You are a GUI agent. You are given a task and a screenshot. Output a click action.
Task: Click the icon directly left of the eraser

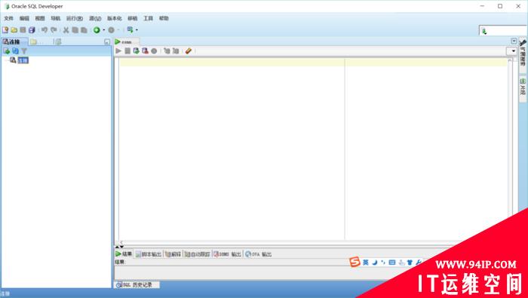(x=176, y=51)
